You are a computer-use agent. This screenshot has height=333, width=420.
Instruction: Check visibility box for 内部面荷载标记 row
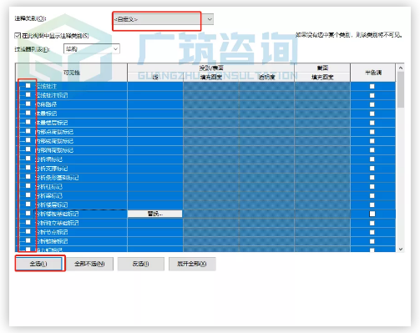point(28,149)
